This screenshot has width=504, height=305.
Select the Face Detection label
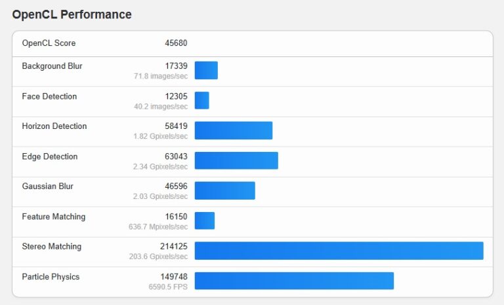[x=49, y=96]
